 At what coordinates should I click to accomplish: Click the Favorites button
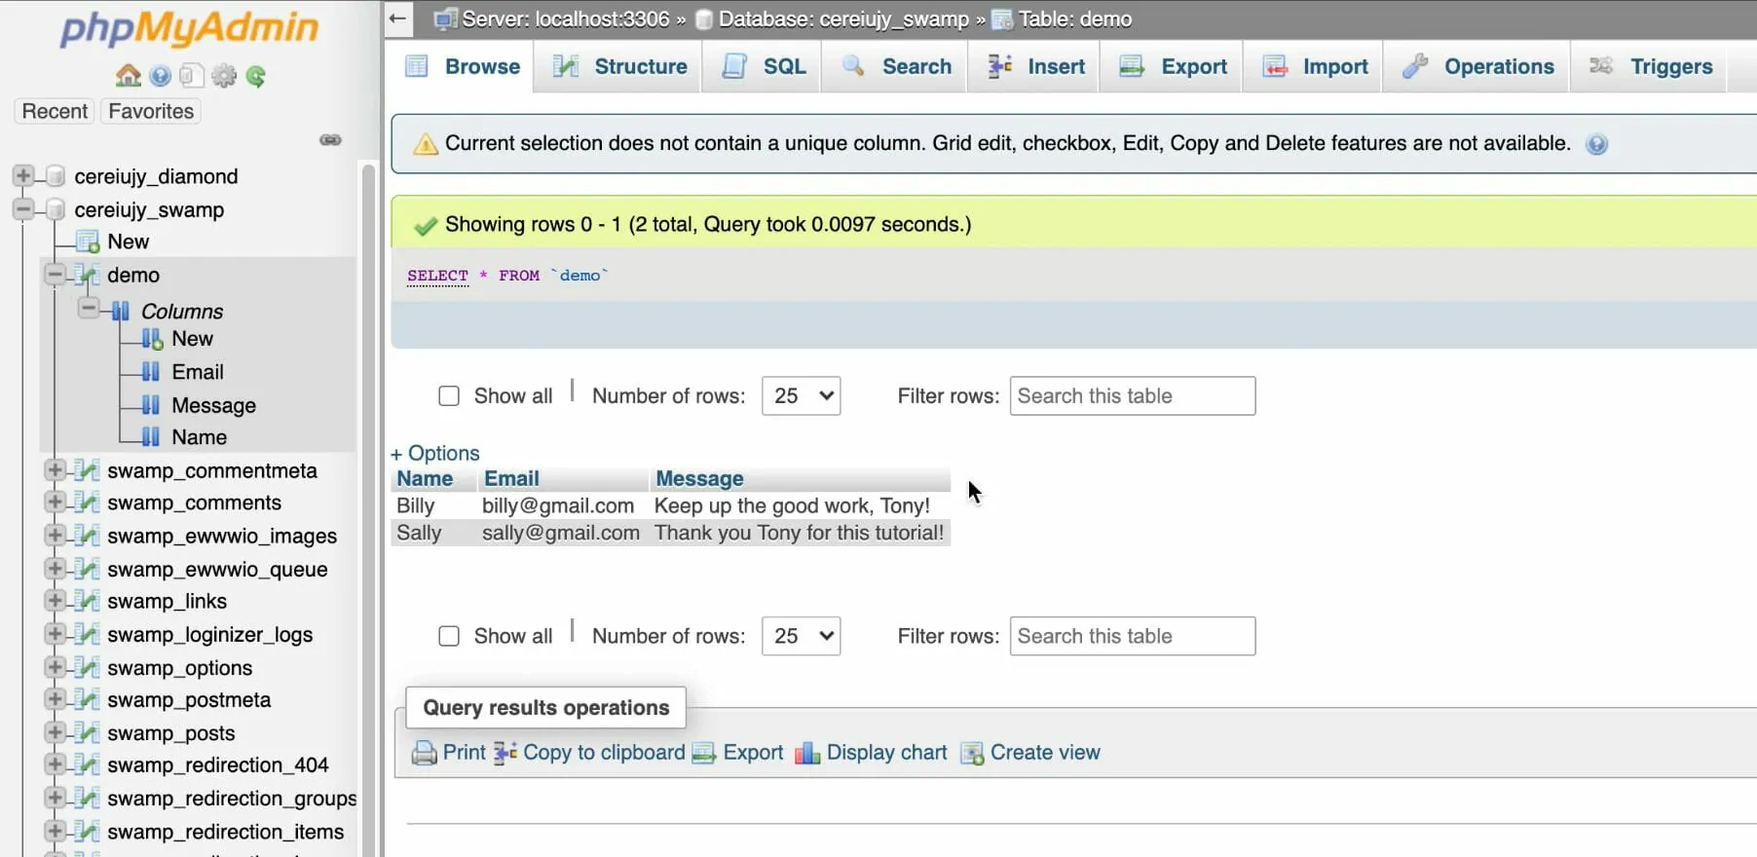tap(151, 111)
